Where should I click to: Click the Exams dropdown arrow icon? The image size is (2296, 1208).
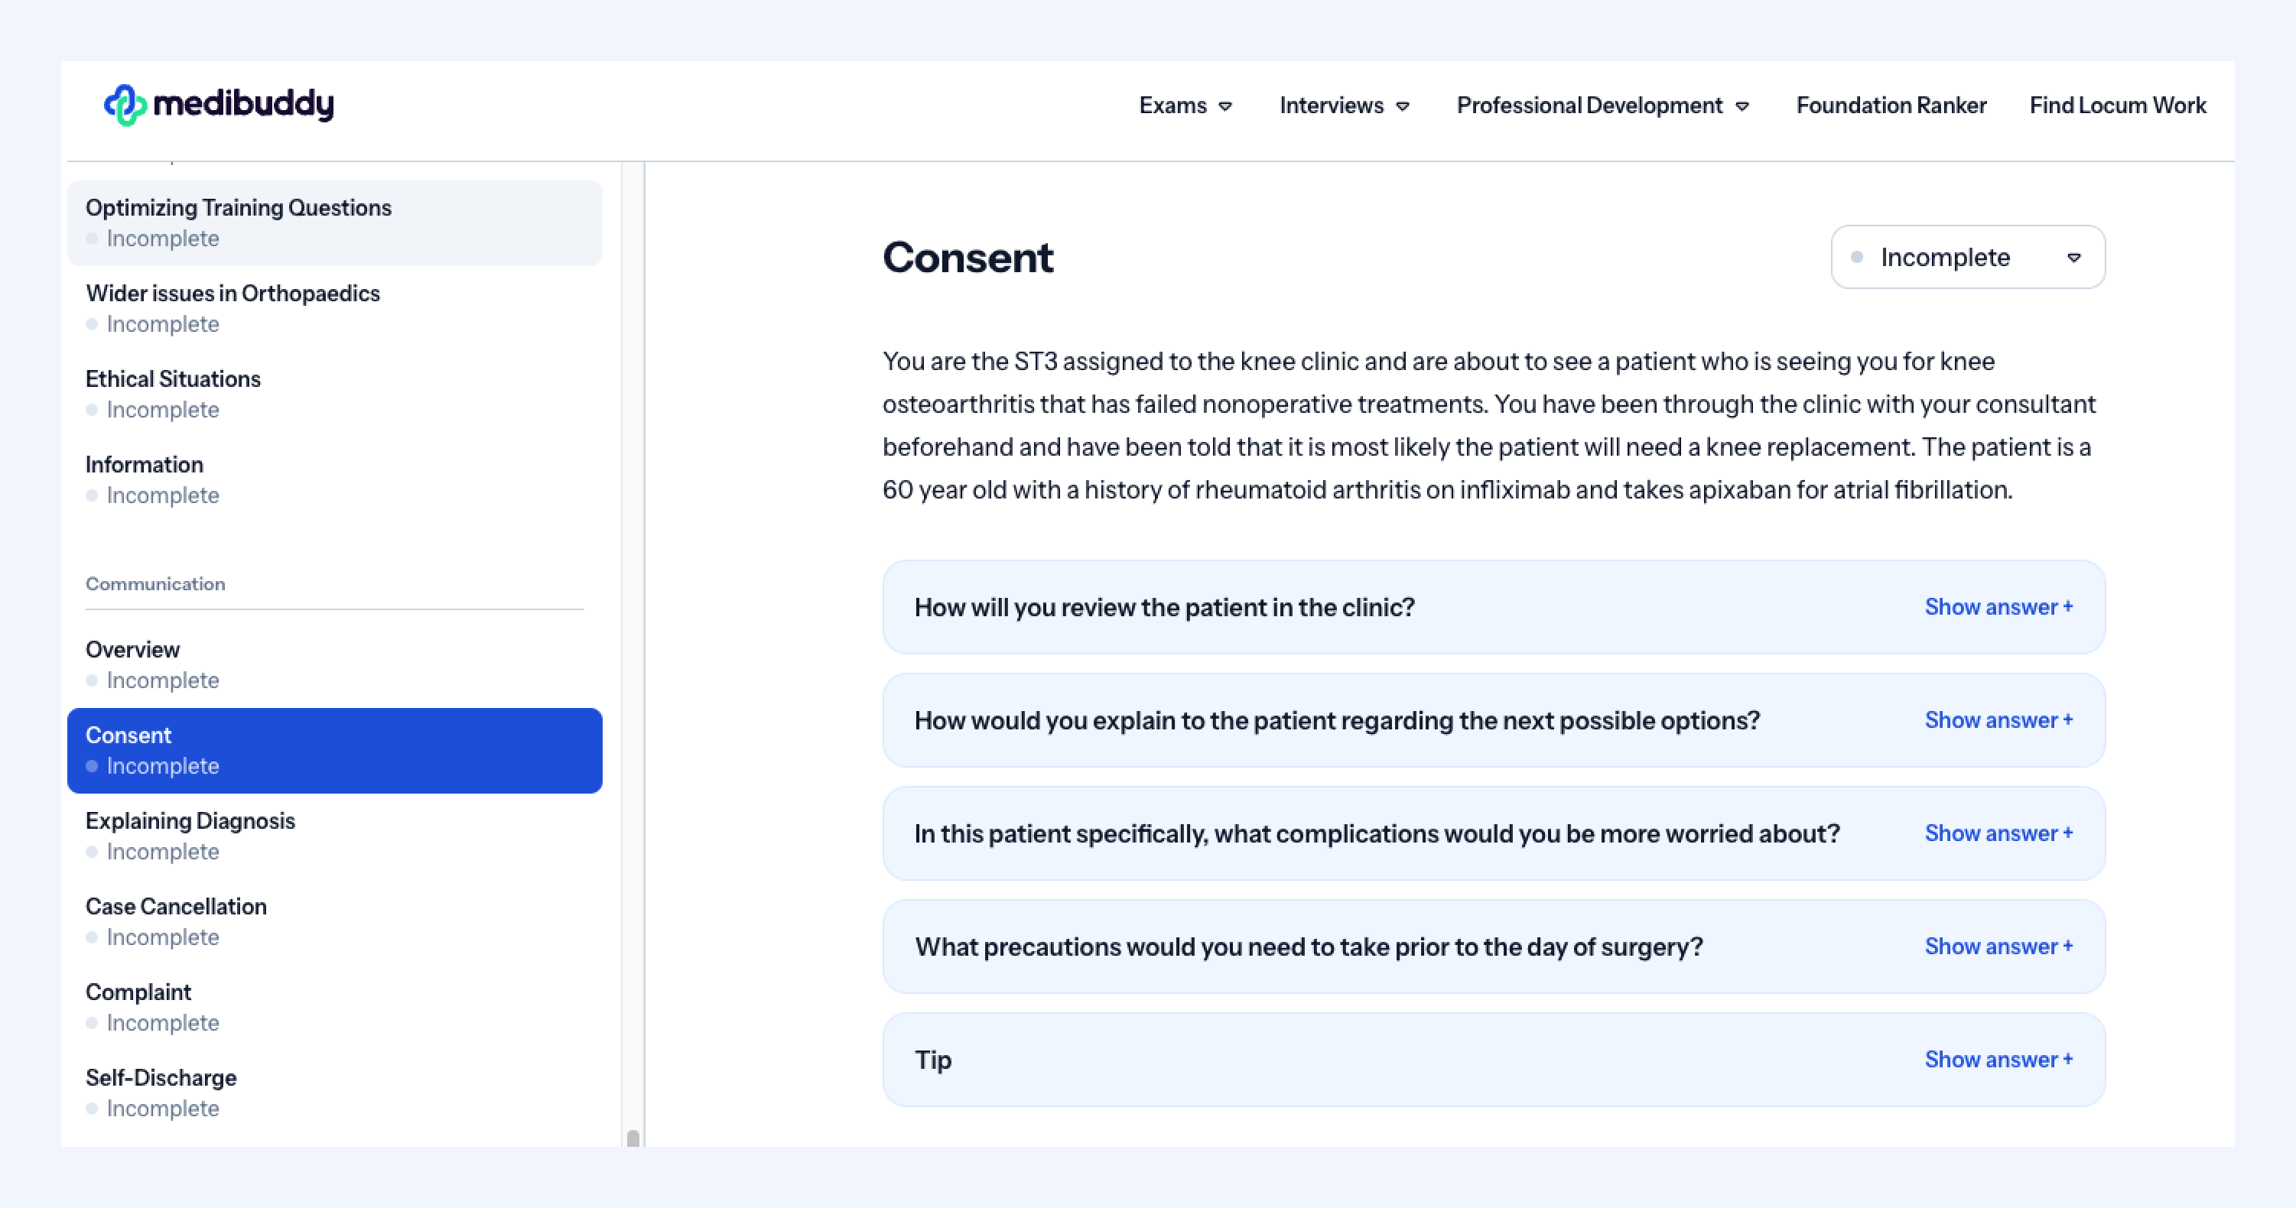pyautogui.click(x=1225, y=107)
